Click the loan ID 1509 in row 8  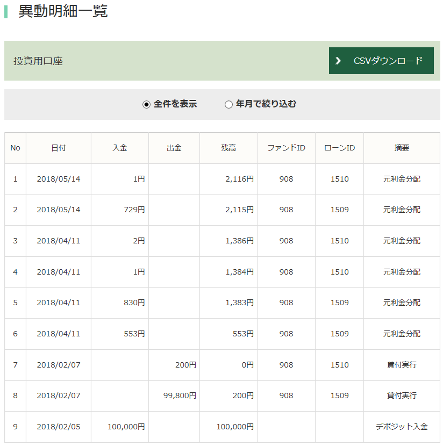(339, 395)
